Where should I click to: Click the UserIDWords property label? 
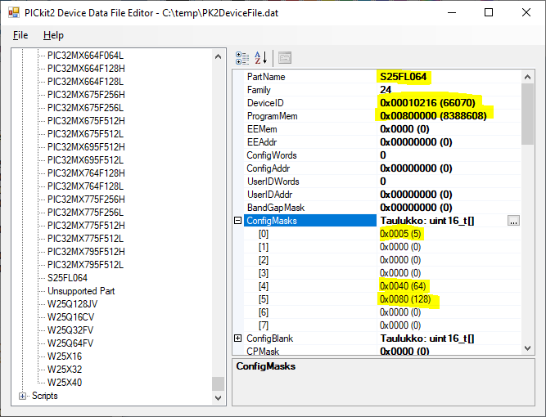coord(273,182)
